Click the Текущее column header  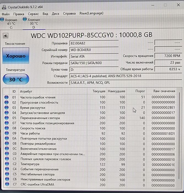(x=97, y=91)
